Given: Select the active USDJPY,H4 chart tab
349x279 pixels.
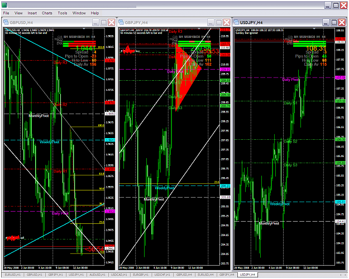Looking at the screenshot, I should click(x=247, y=275).
